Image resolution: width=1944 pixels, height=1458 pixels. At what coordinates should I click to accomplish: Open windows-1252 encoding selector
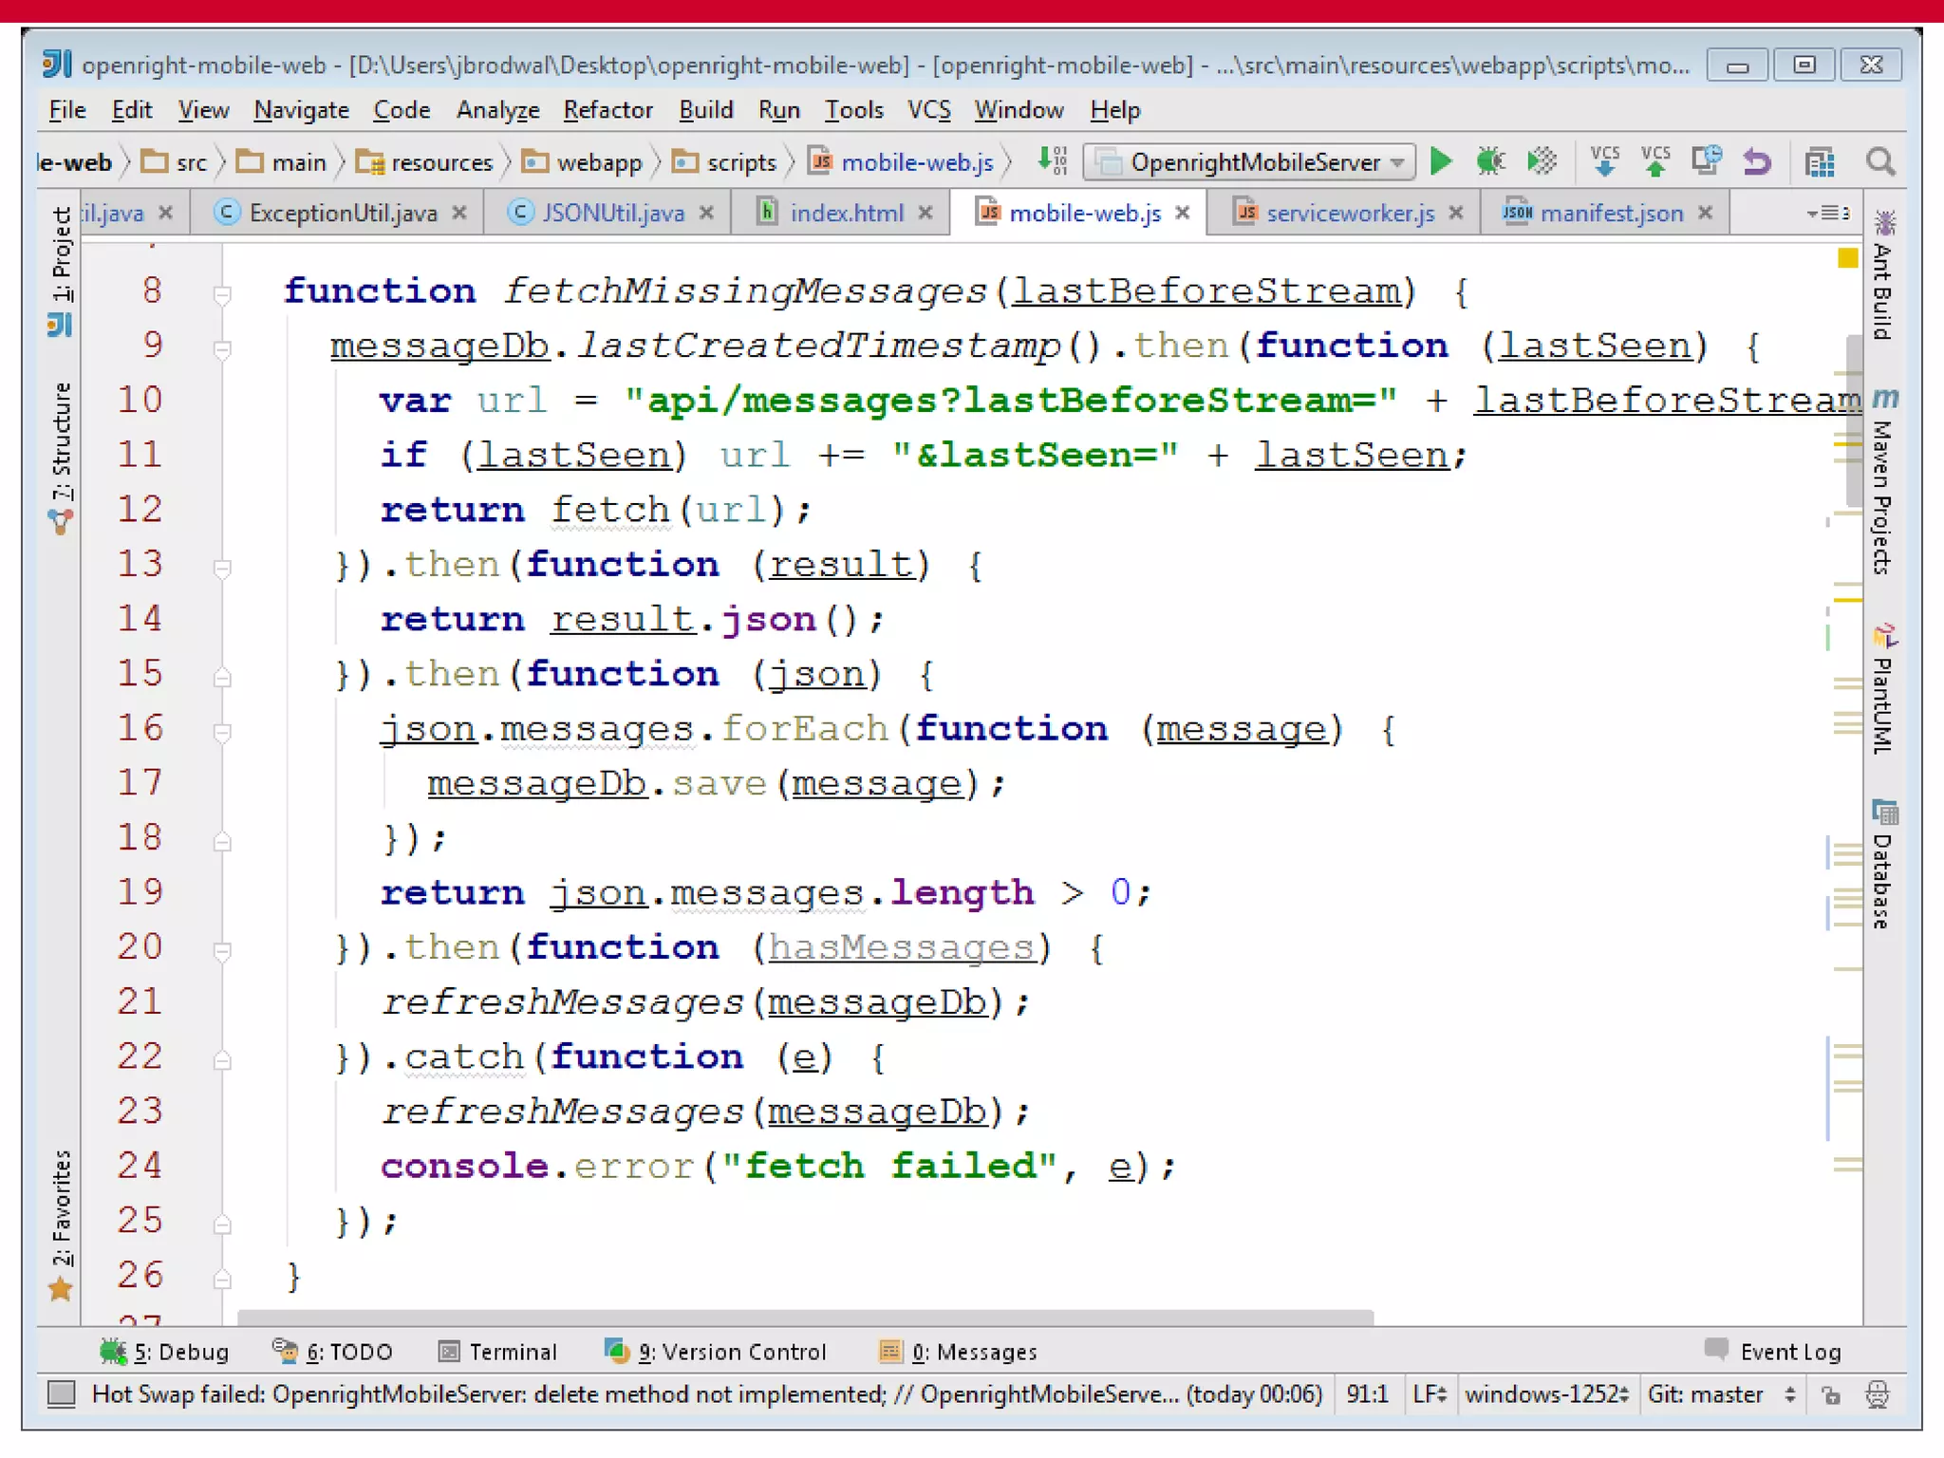click(1545, 1394)
